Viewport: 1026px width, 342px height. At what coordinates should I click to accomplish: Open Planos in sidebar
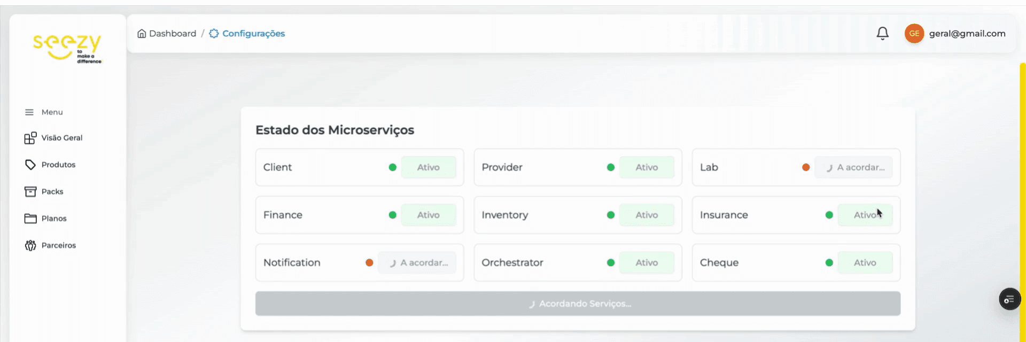[x=54, y=218]
